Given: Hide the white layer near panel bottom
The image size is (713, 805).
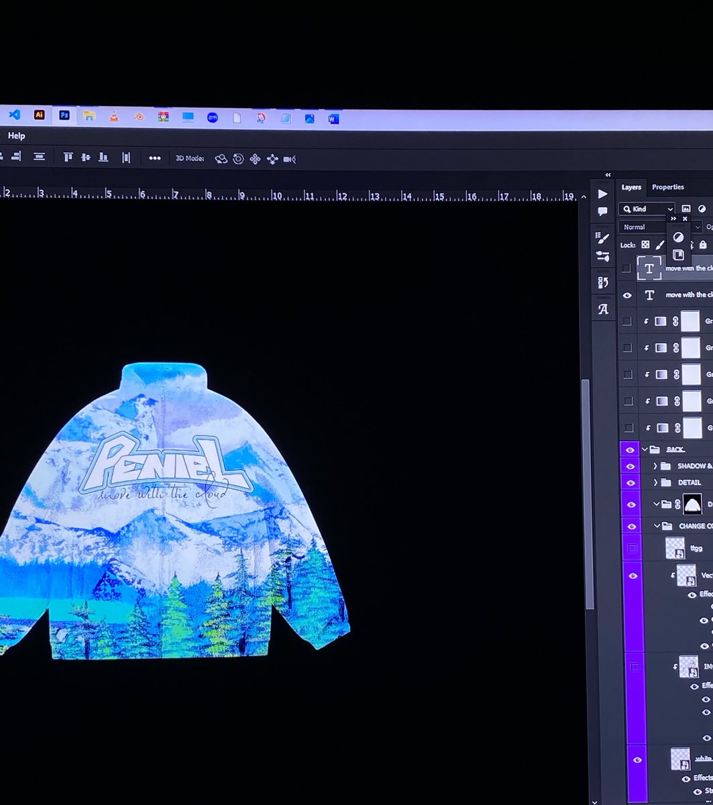Looking at the screenshot, I should [x=637, y=759].
